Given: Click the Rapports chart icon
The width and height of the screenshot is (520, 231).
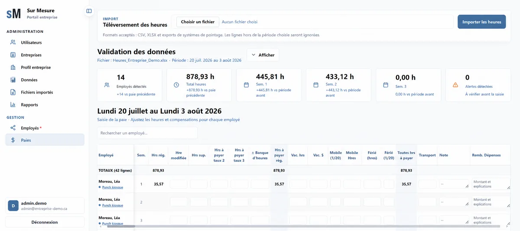Looking at the screenshot, I should pos(13,105).
